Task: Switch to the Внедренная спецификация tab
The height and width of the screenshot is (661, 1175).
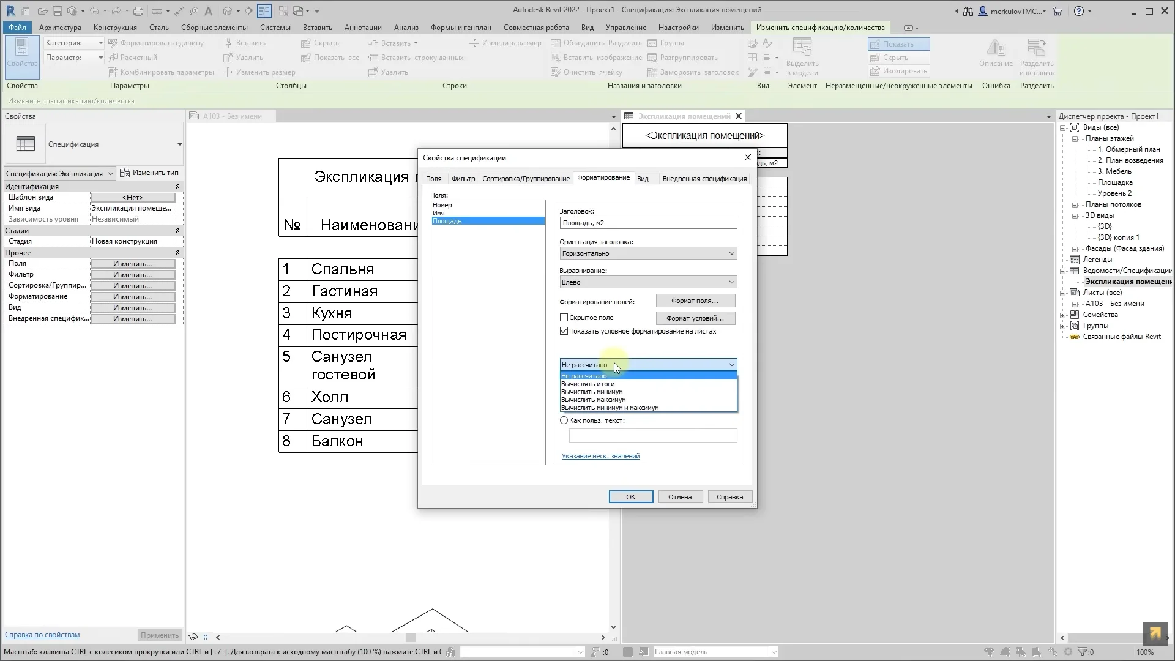Action: click(704, 179)
